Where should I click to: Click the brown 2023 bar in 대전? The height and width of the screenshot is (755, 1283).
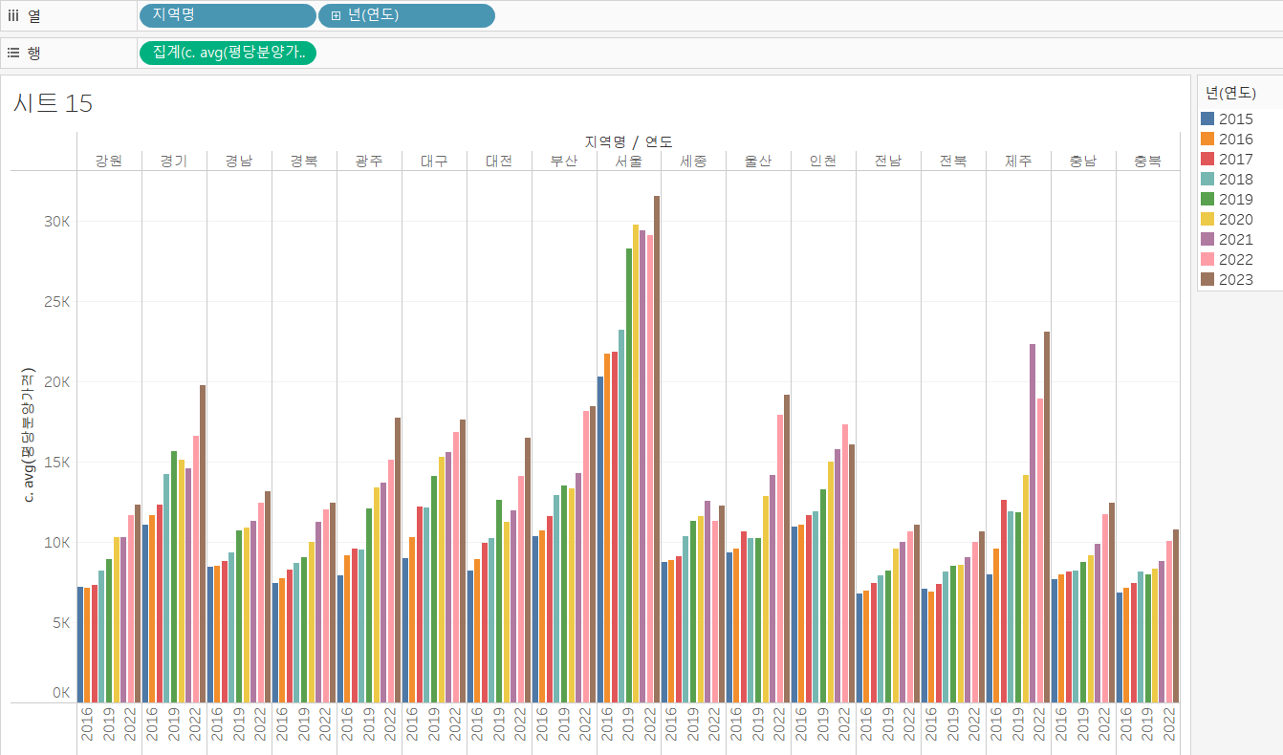(528, 571)
